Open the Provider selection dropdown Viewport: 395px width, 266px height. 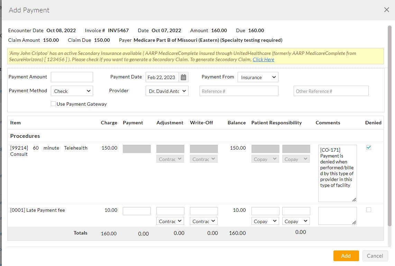[x=167, y=91]
